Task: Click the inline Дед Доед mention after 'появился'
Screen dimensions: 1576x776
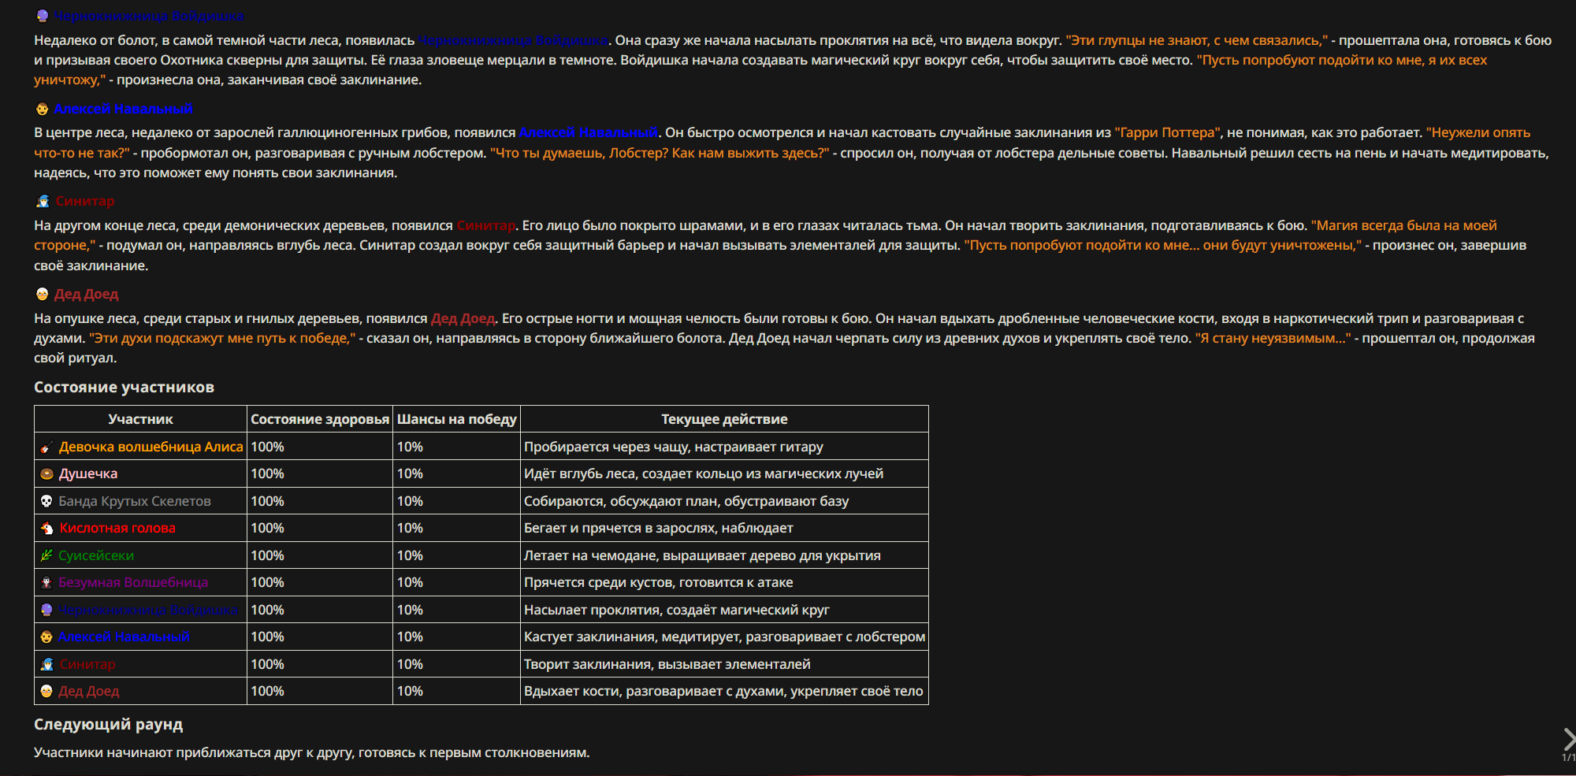Action: 463,318
